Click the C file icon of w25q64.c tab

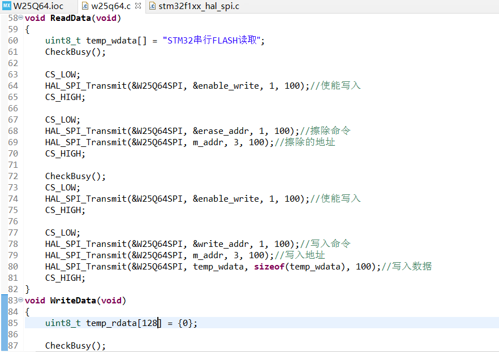[85, 6]
